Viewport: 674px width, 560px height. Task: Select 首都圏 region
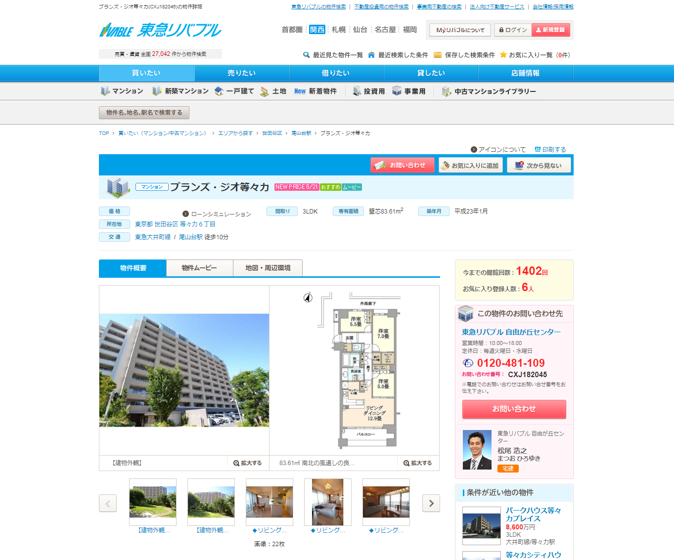(292, 30)
